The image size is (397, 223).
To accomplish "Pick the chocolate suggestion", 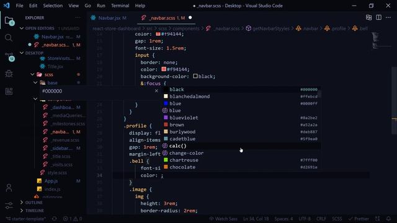I will pos(241,167).
